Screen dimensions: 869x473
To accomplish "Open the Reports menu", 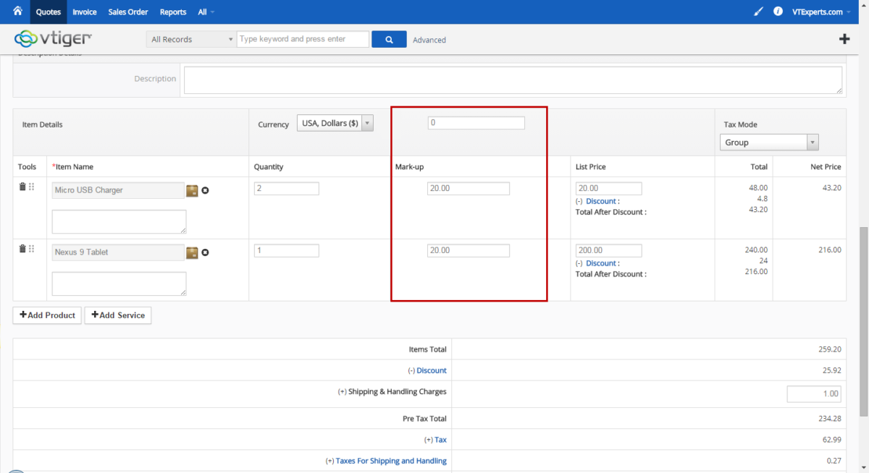I will 172,12.
